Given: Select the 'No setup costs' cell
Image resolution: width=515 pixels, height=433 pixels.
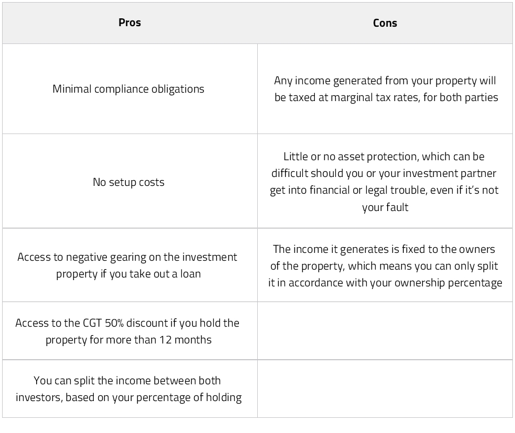Looking at the screenshot, I should click(x=130, y=181).
